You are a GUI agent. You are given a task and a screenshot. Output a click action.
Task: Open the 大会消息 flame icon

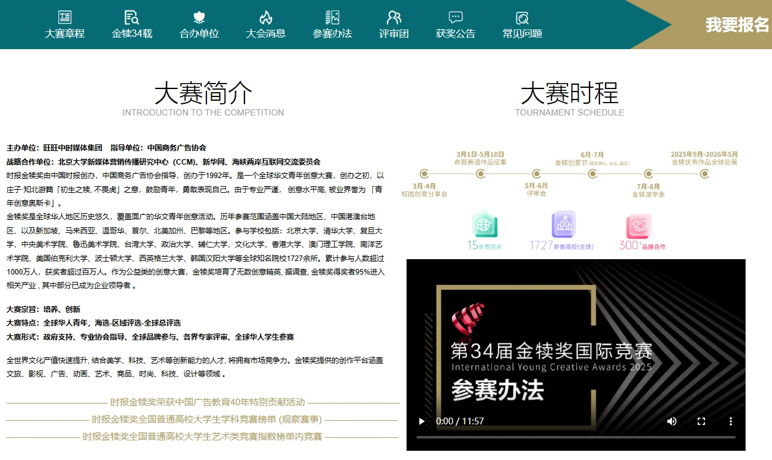pyautogui.click(x=265, y=18)
